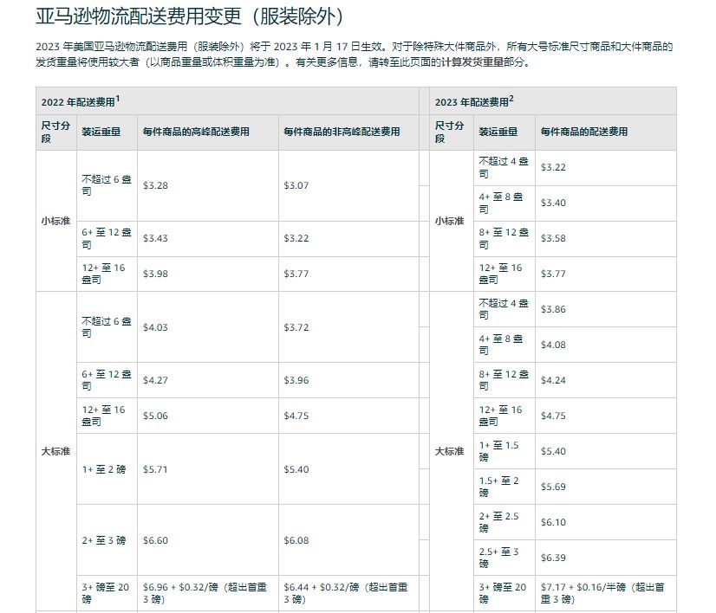
Task: Click the $5.40 fee for 1+ 至 1.5 磅
Action: 553,451
